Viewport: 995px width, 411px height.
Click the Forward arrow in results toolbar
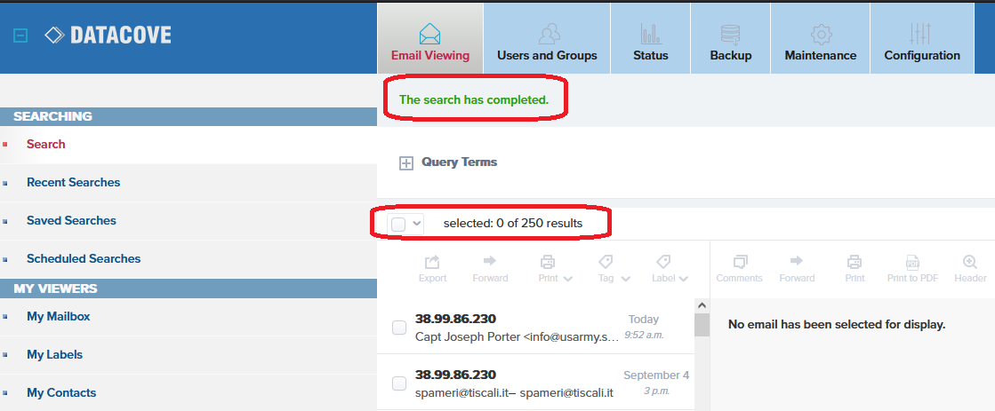[x=490, y=261]
